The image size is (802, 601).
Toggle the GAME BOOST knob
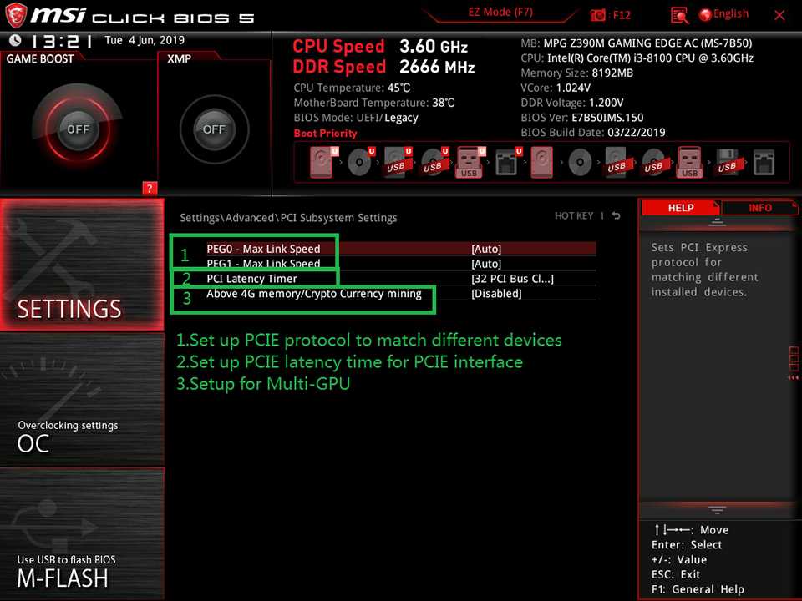(x=78, y=129)
